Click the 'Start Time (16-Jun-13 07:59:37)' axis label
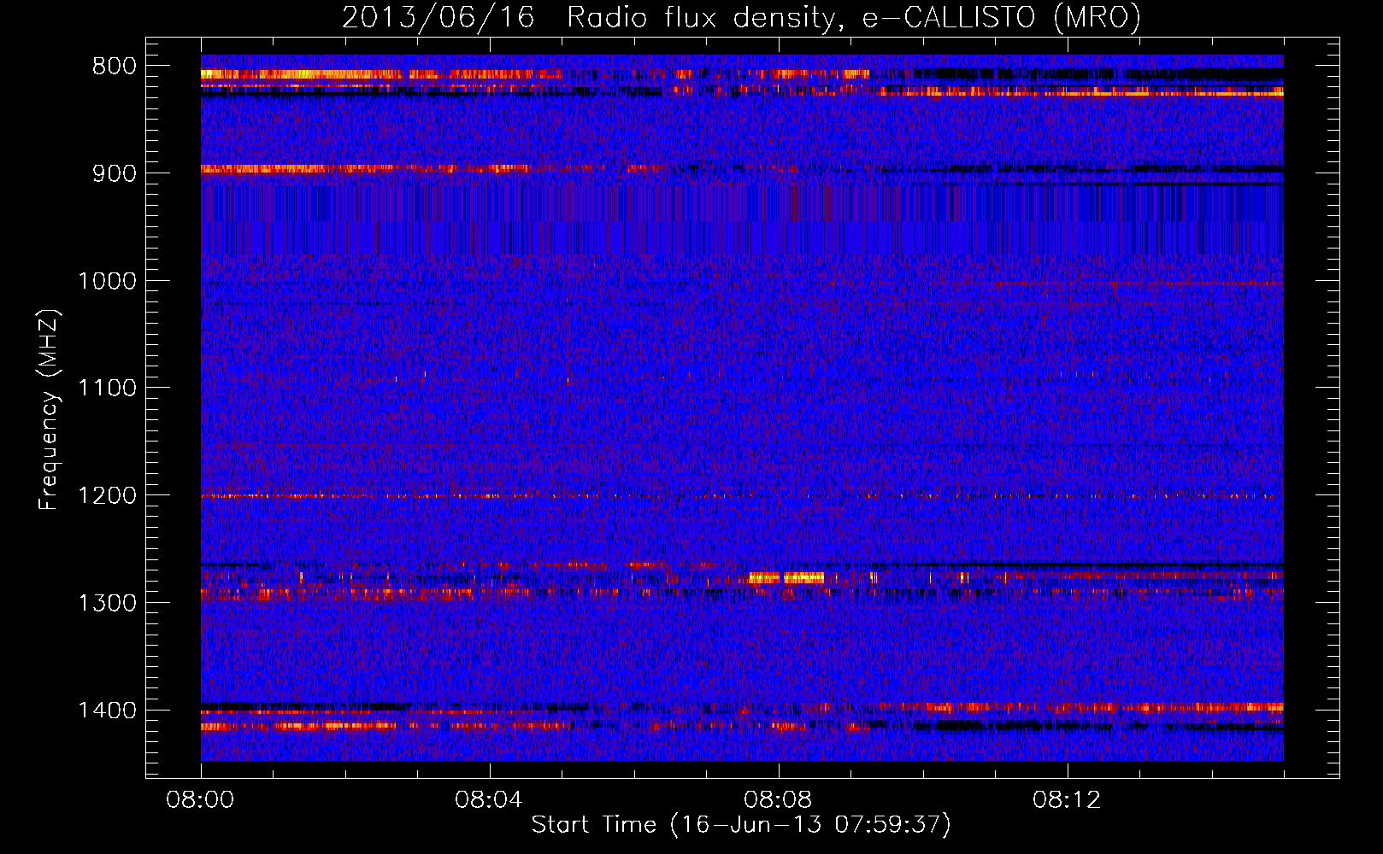The width and height of the screenshot is (1383, 854). pyautogui.click(x=741, y=824)
